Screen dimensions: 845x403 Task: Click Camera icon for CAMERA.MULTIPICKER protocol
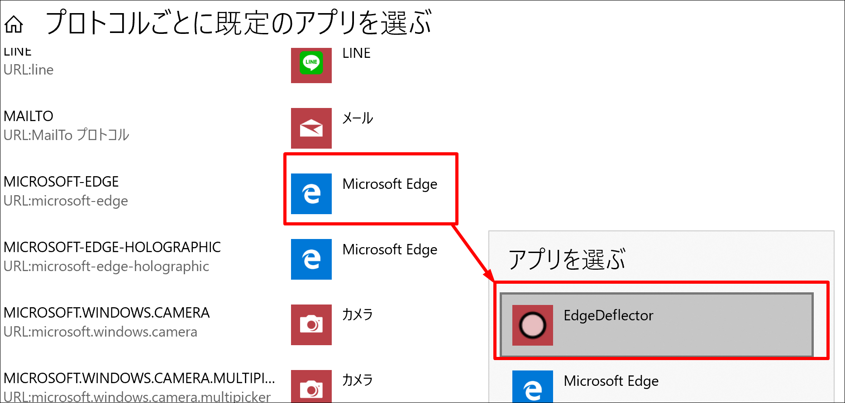[x=311, y=386]
